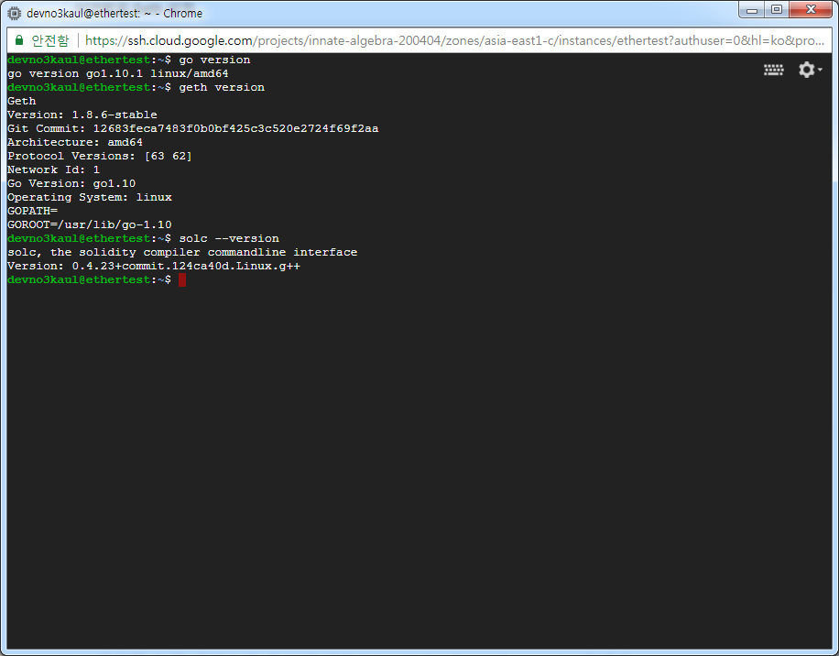Click the Git Commit hash line

[193, 128]
